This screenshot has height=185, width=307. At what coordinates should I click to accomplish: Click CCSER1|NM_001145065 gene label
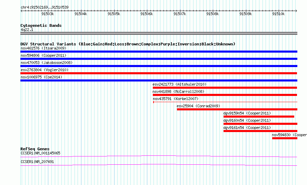pyautogui.click(x=40, y=153)
